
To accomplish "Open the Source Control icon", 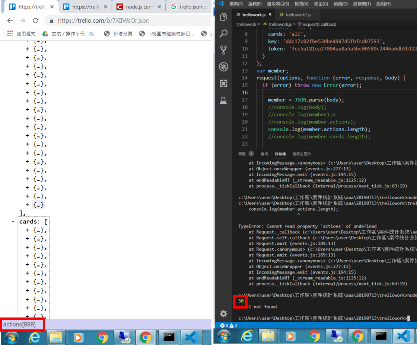I will (x=223, y=50).
